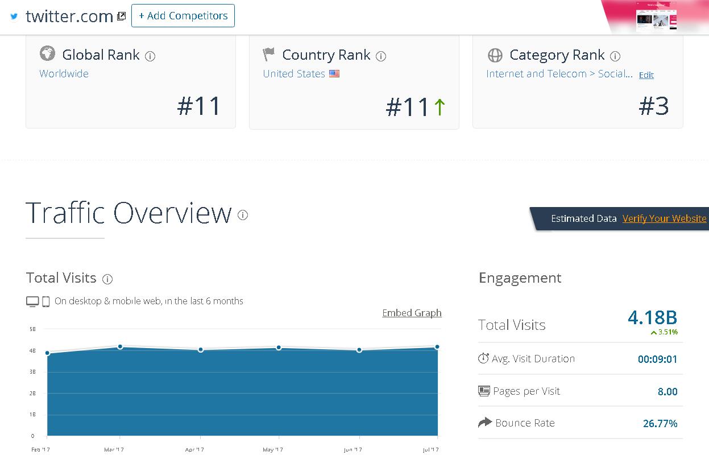Viewport: 709px width, 455px height.
Task: Click the 00:09:01 visit duration value
Action: pos(657,359)
